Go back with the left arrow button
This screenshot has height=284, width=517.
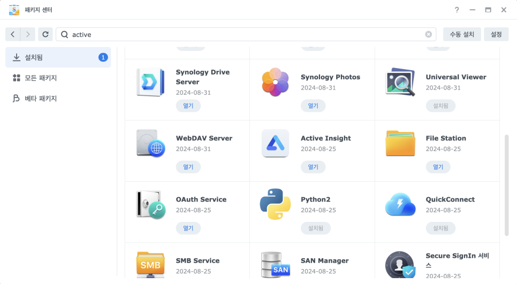(13, 34)
